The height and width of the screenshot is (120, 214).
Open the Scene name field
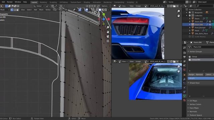(x=176, y=2)
